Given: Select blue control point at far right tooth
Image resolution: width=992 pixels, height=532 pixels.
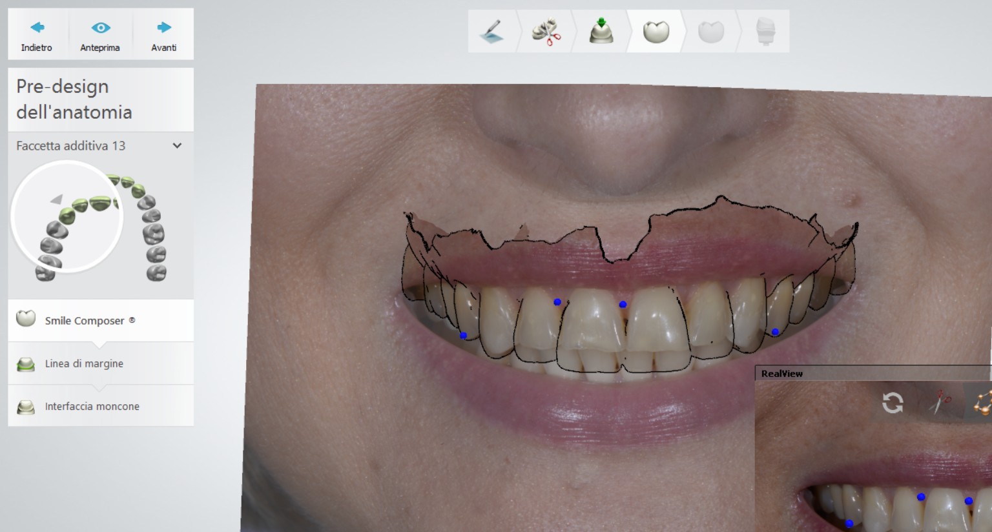Looking at the screenshot, I should tap(775, 332).
